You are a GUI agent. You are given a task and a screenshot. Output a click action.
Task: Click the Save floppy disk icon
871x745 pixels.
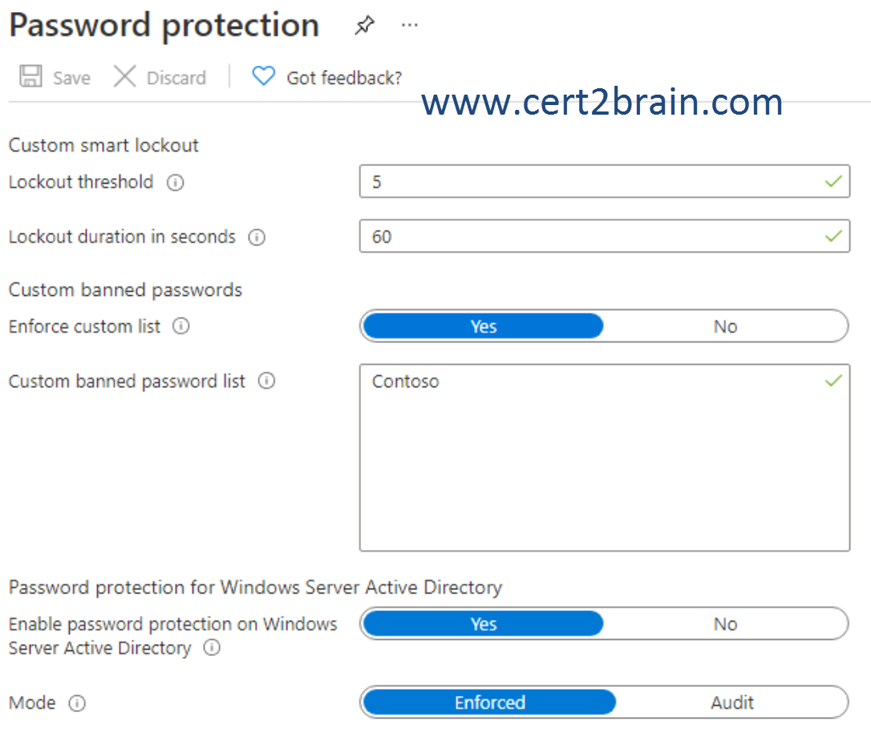[30, 76]
